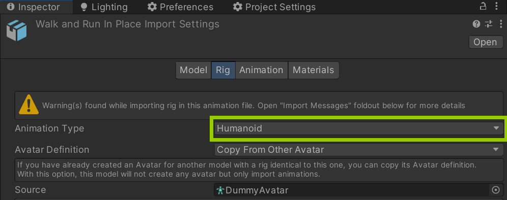Select the Materials import tab
Screen dimensions: 507x200
pyautogui.click(x=314, y=70)
